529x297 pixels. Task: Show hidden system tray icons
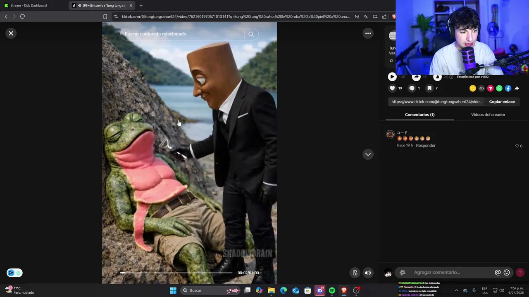click(x=456, y=290)
